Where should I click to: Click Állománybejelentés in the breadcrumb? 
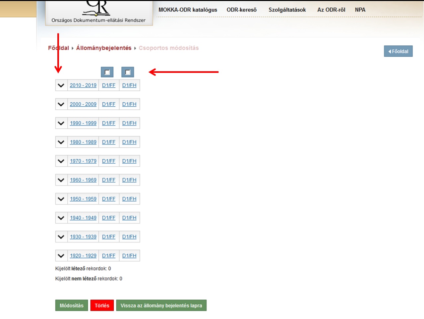[x=104, y=48]
